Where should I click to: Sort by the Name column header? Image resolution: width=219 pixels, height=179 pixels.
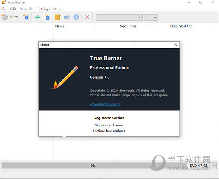(x=74, y=26)
